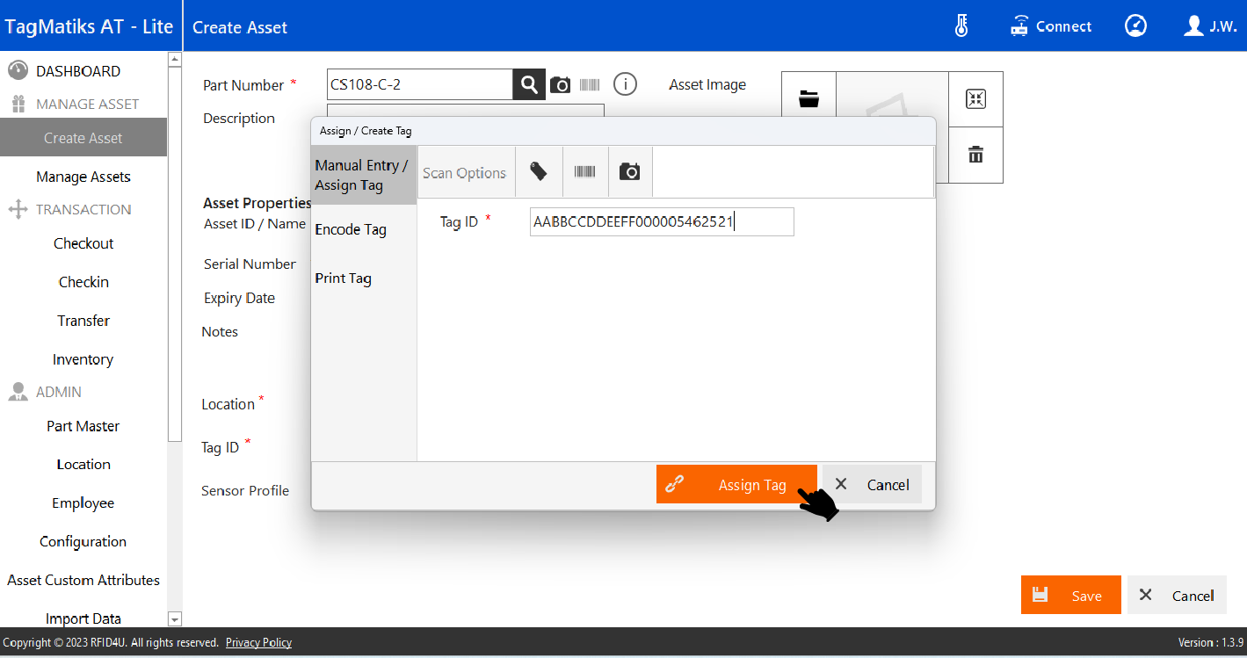Viewport: 1247px width, 658px height.
Task: Switch to the Print Tag tab
Action: (x=344, y=278)
